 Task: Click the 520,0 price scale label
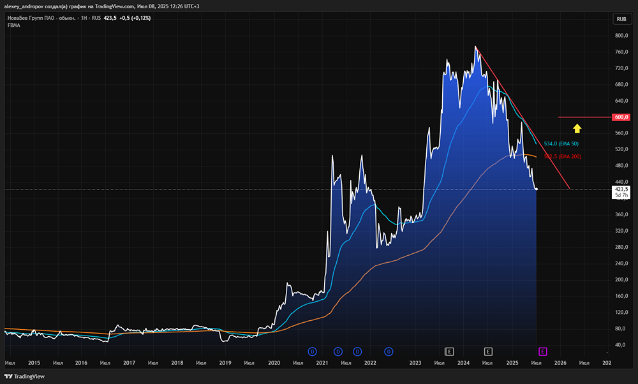pos(621,149)
